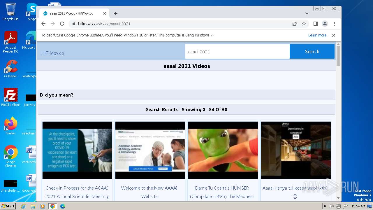Click the browser forward arrow
Image resolution: width=373 pixels, height=210 pixels.
[53, 24]
